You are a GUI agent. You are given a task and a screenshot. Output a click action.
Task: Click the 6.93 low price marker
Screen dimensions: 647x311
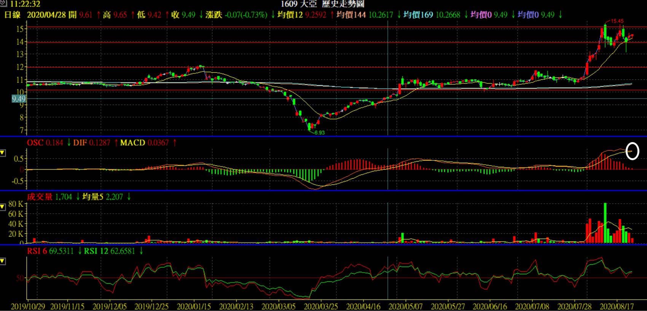pyautogui.click(x=319, y=133)
